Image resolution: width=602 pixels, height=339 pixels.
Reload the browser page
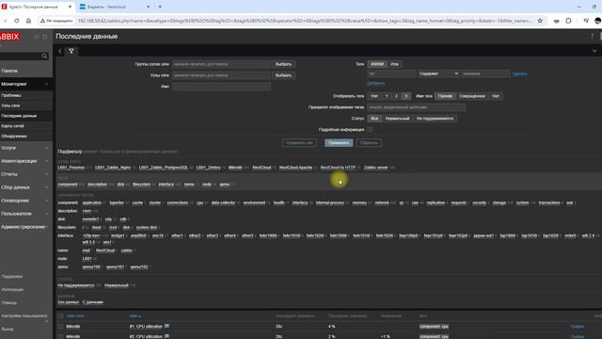[17, 21]
